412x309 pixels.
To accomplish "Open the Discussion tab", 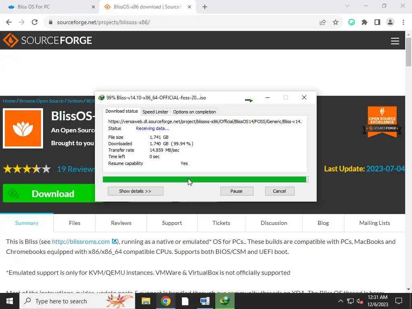I will pos(274,223).
